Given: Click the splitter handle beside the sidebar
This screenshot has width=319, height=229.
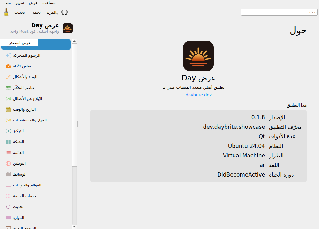Looking at the screenshot, I should tap(77, 124).
